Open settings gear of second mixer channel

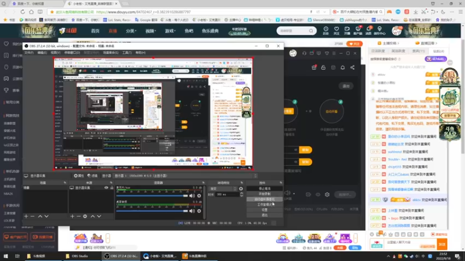(x=199, y=211)
